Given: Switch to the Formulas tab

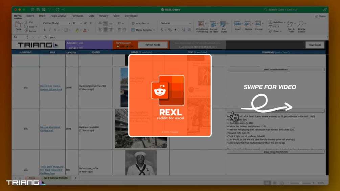Looking at the screenshot, I should coord(77,16).
